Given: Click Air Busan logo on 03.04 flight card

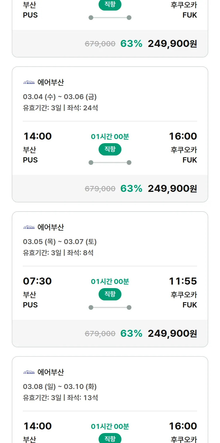Looking at the screenshot, I should [29, 82].
